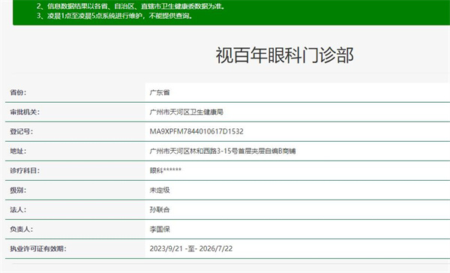This screenshot has height=273, width=450.
Task: Click notice line 2 about 卫生健康委数据
Action: pyautogui.click(x=130, y=6)
